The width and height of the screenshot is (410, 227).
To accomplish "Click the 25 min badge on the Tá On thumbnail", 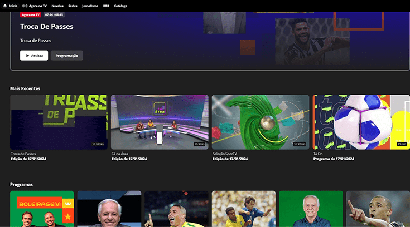I will tap(402, 144).
